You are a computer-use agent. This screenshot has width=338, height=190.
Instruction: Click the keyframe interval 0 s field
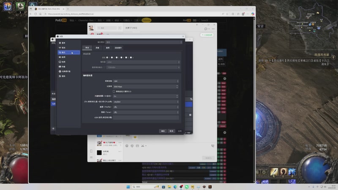click(x=146, y=96)
